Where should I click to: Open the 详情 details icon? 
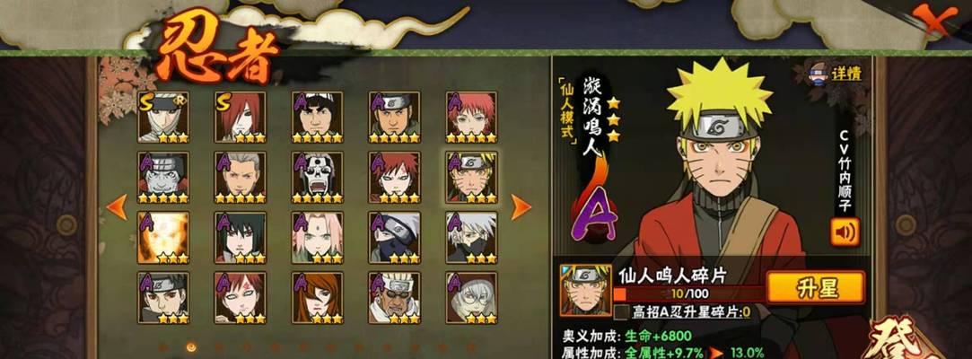pos(836,73)
